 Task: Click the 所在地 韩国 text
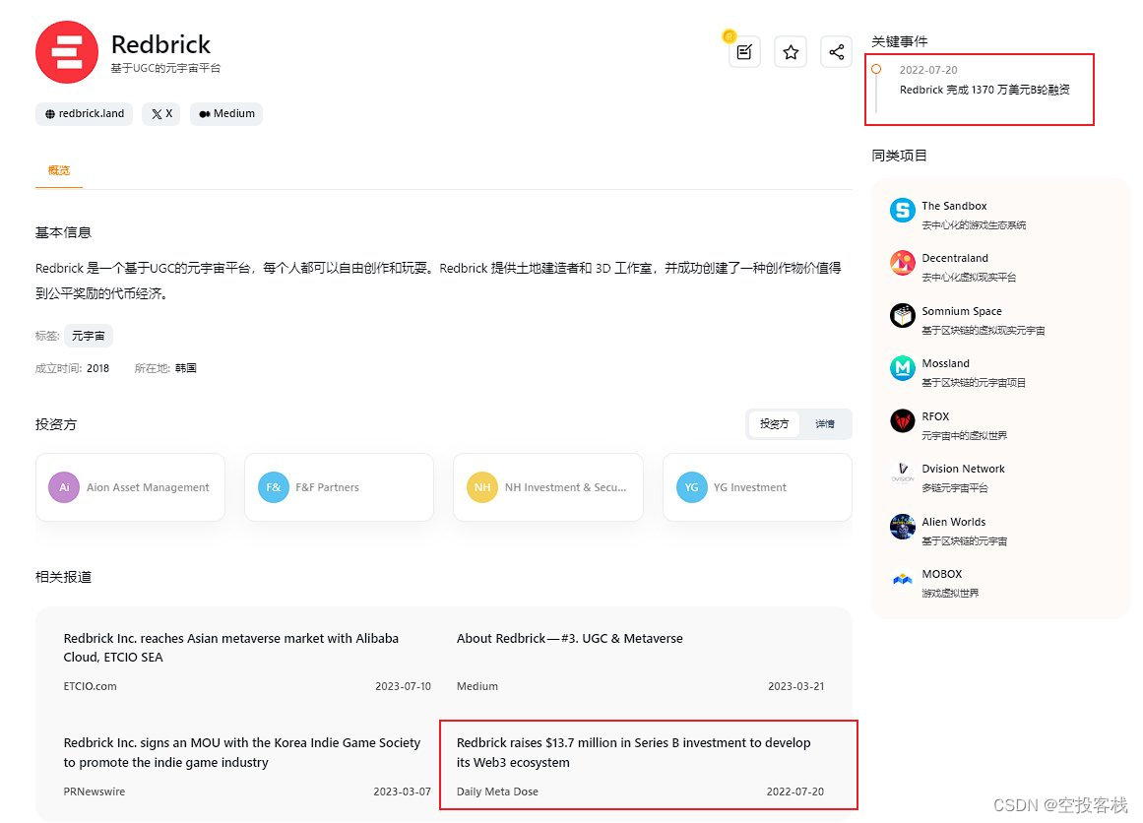(165, 368)
